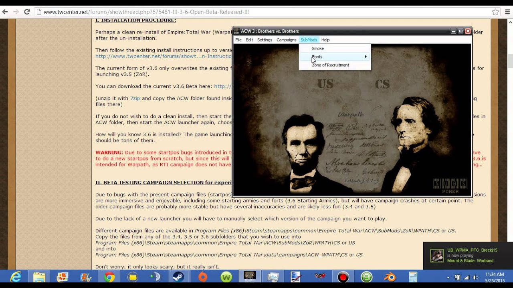Click the red 'WARNING:' text

[109, 152]
